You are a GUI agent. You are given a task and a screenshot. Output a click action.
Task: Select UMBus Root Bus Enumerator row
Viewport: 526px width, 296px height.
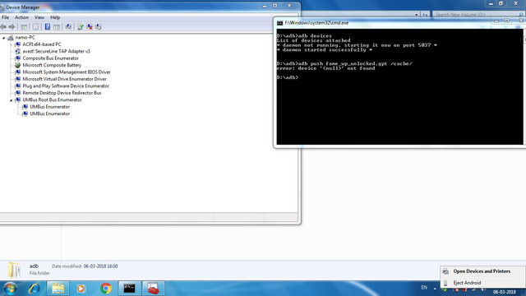click(x=52, y=100)
